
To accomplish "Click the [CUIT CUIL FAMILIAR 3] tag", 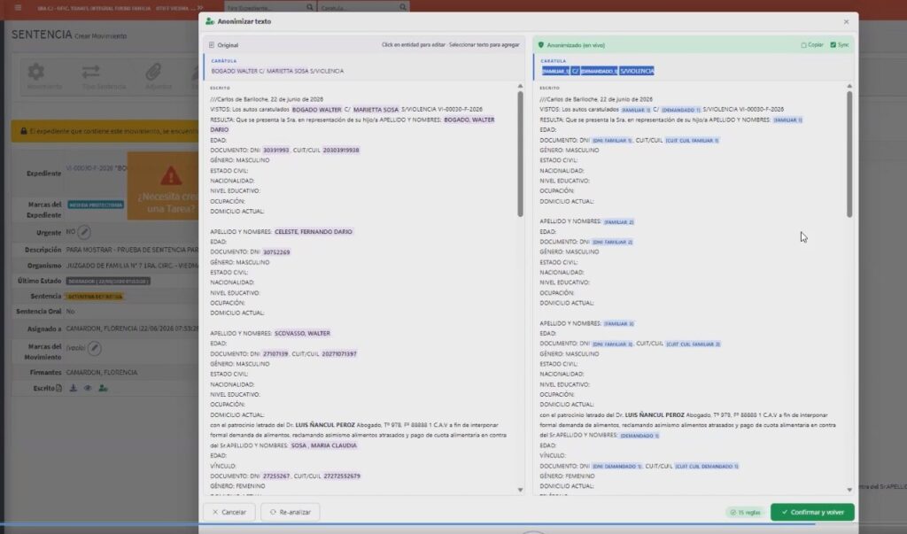I will tap(693, 344).
